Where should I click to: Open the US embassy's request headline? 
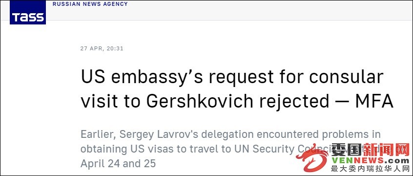coord(237,88)
